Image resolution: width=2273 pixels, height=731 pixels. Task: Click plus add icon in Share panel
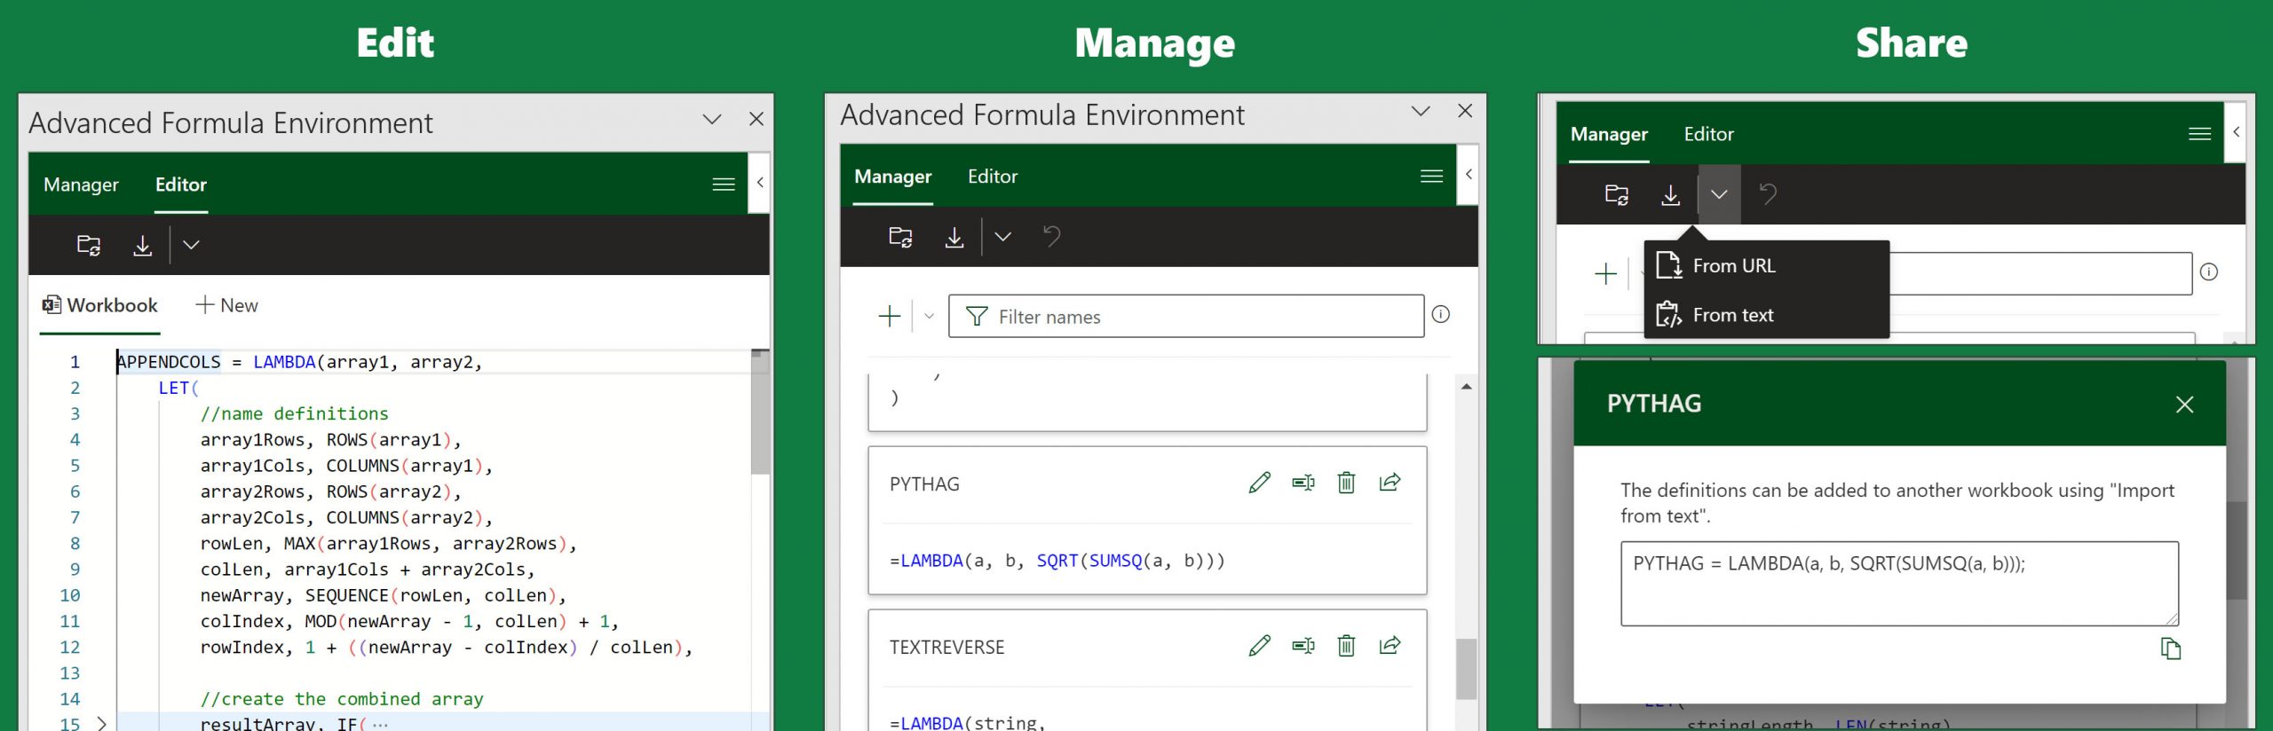point(1605,273)
